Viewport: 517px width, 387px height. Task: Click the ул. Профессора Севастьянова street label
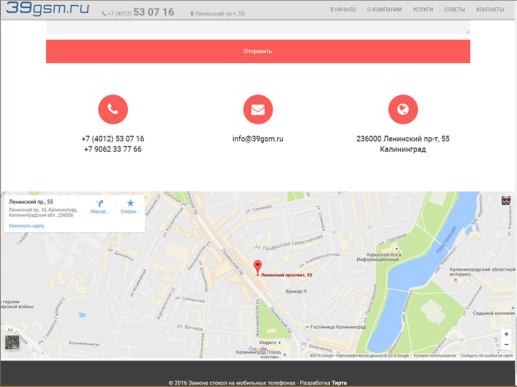pyautogui.click(x=289, y=242)
